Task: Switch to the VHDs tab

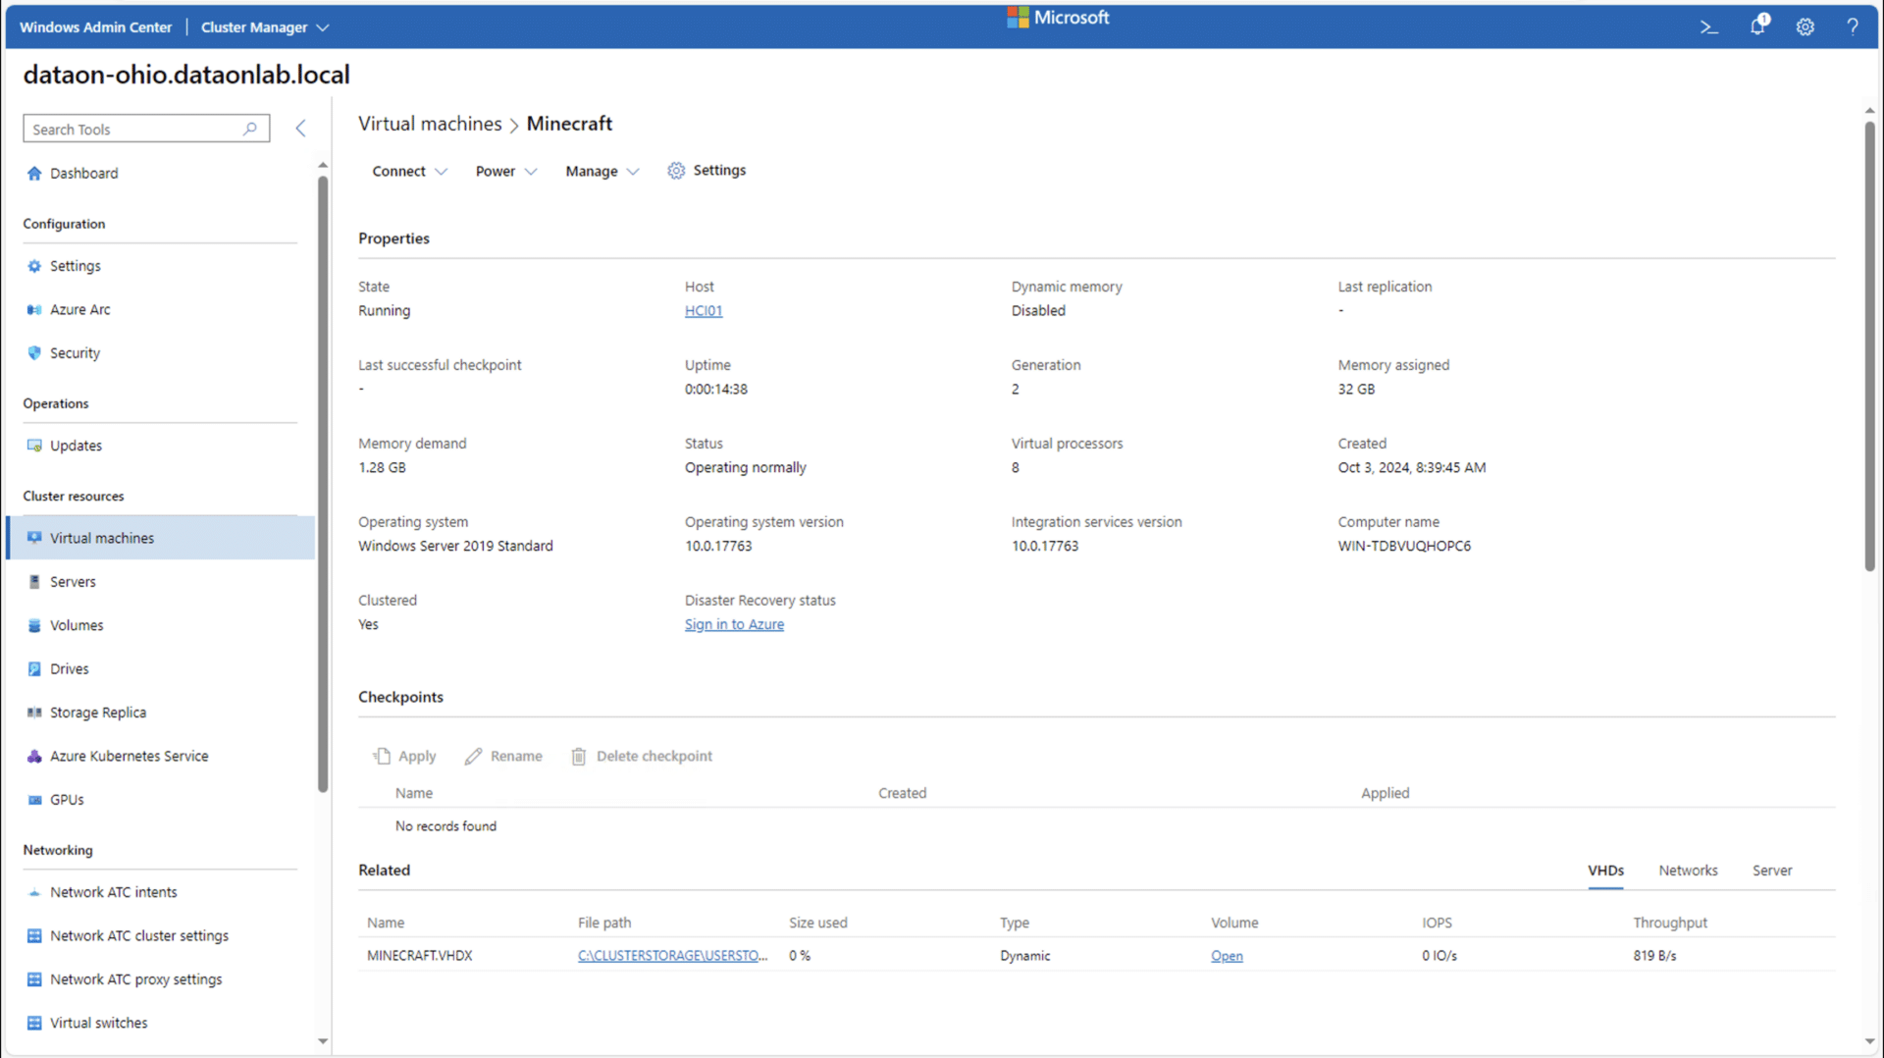Action: point(1605,871)
